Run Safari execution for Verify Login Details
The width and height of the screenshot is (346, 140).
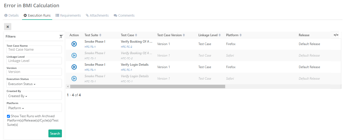[x=74, y=79]
